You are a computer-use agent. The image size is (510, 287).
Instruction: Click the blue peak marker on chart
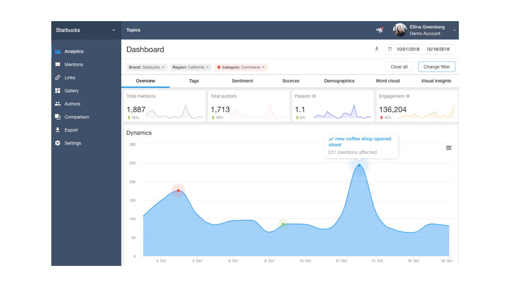click(x=359, y=165)
